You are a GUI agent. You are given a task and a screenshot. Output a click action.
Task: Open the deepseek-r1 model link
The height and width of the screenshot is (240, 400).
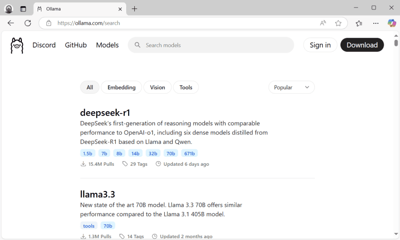(105, 113)
